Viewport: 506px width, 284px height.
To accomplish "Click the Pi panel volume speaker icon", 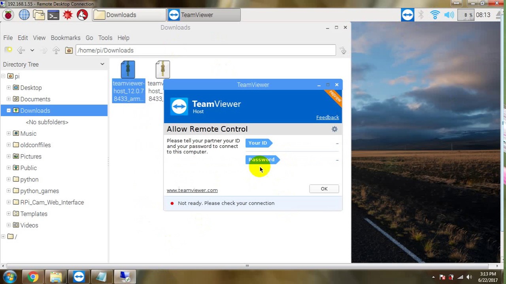I will [449, 15].
